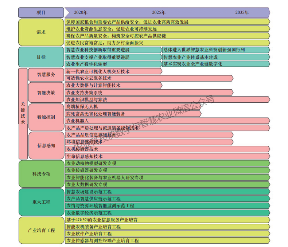
Task: Click bar 农业机器人
Action: 167,121
